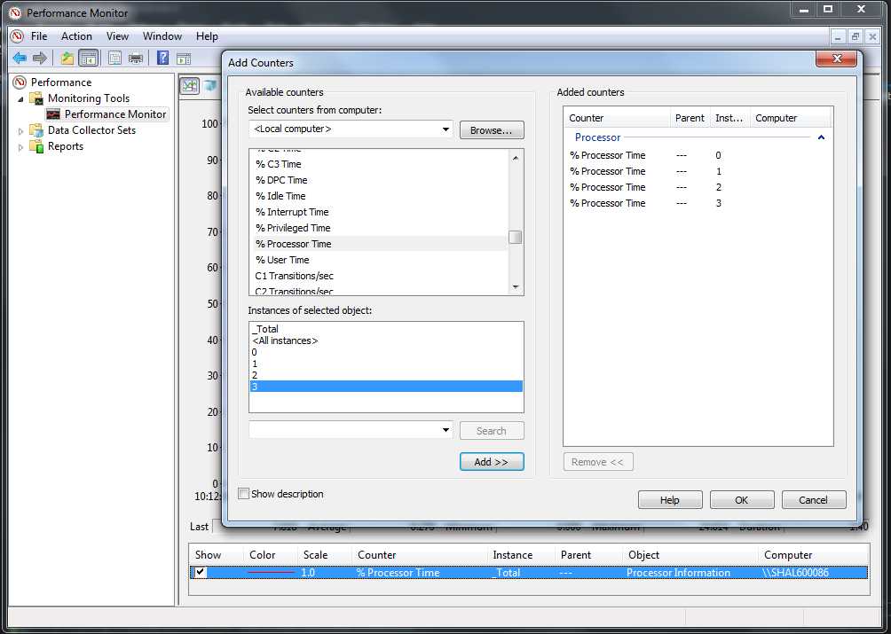Expand the Reports tree node

21,147
